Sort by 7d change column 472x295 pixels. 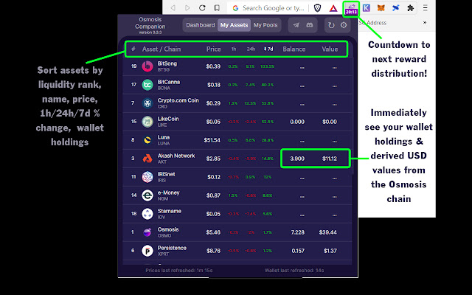tap(268, 49)
